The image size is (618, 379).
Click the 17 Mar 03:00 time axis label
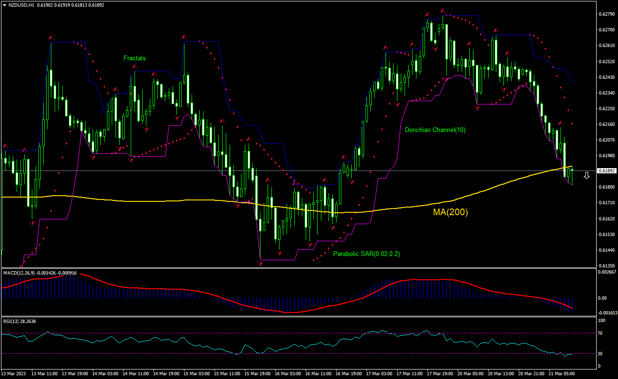coord(379,374)
